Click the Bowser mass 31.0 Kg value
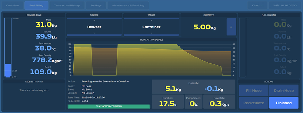The height and width of the screenshot is (113, 303). [46, 25]
